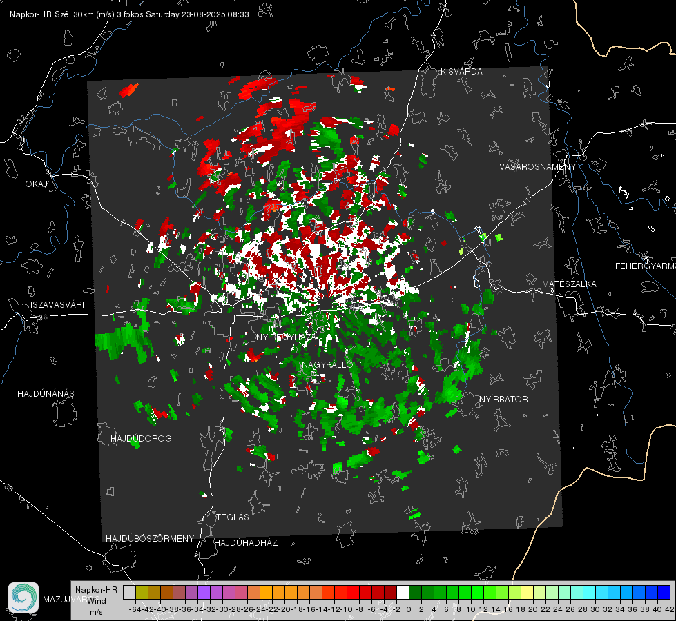Click the TISZAVASVÁRI label
676x621 pixels.
[x=55, y=305]
